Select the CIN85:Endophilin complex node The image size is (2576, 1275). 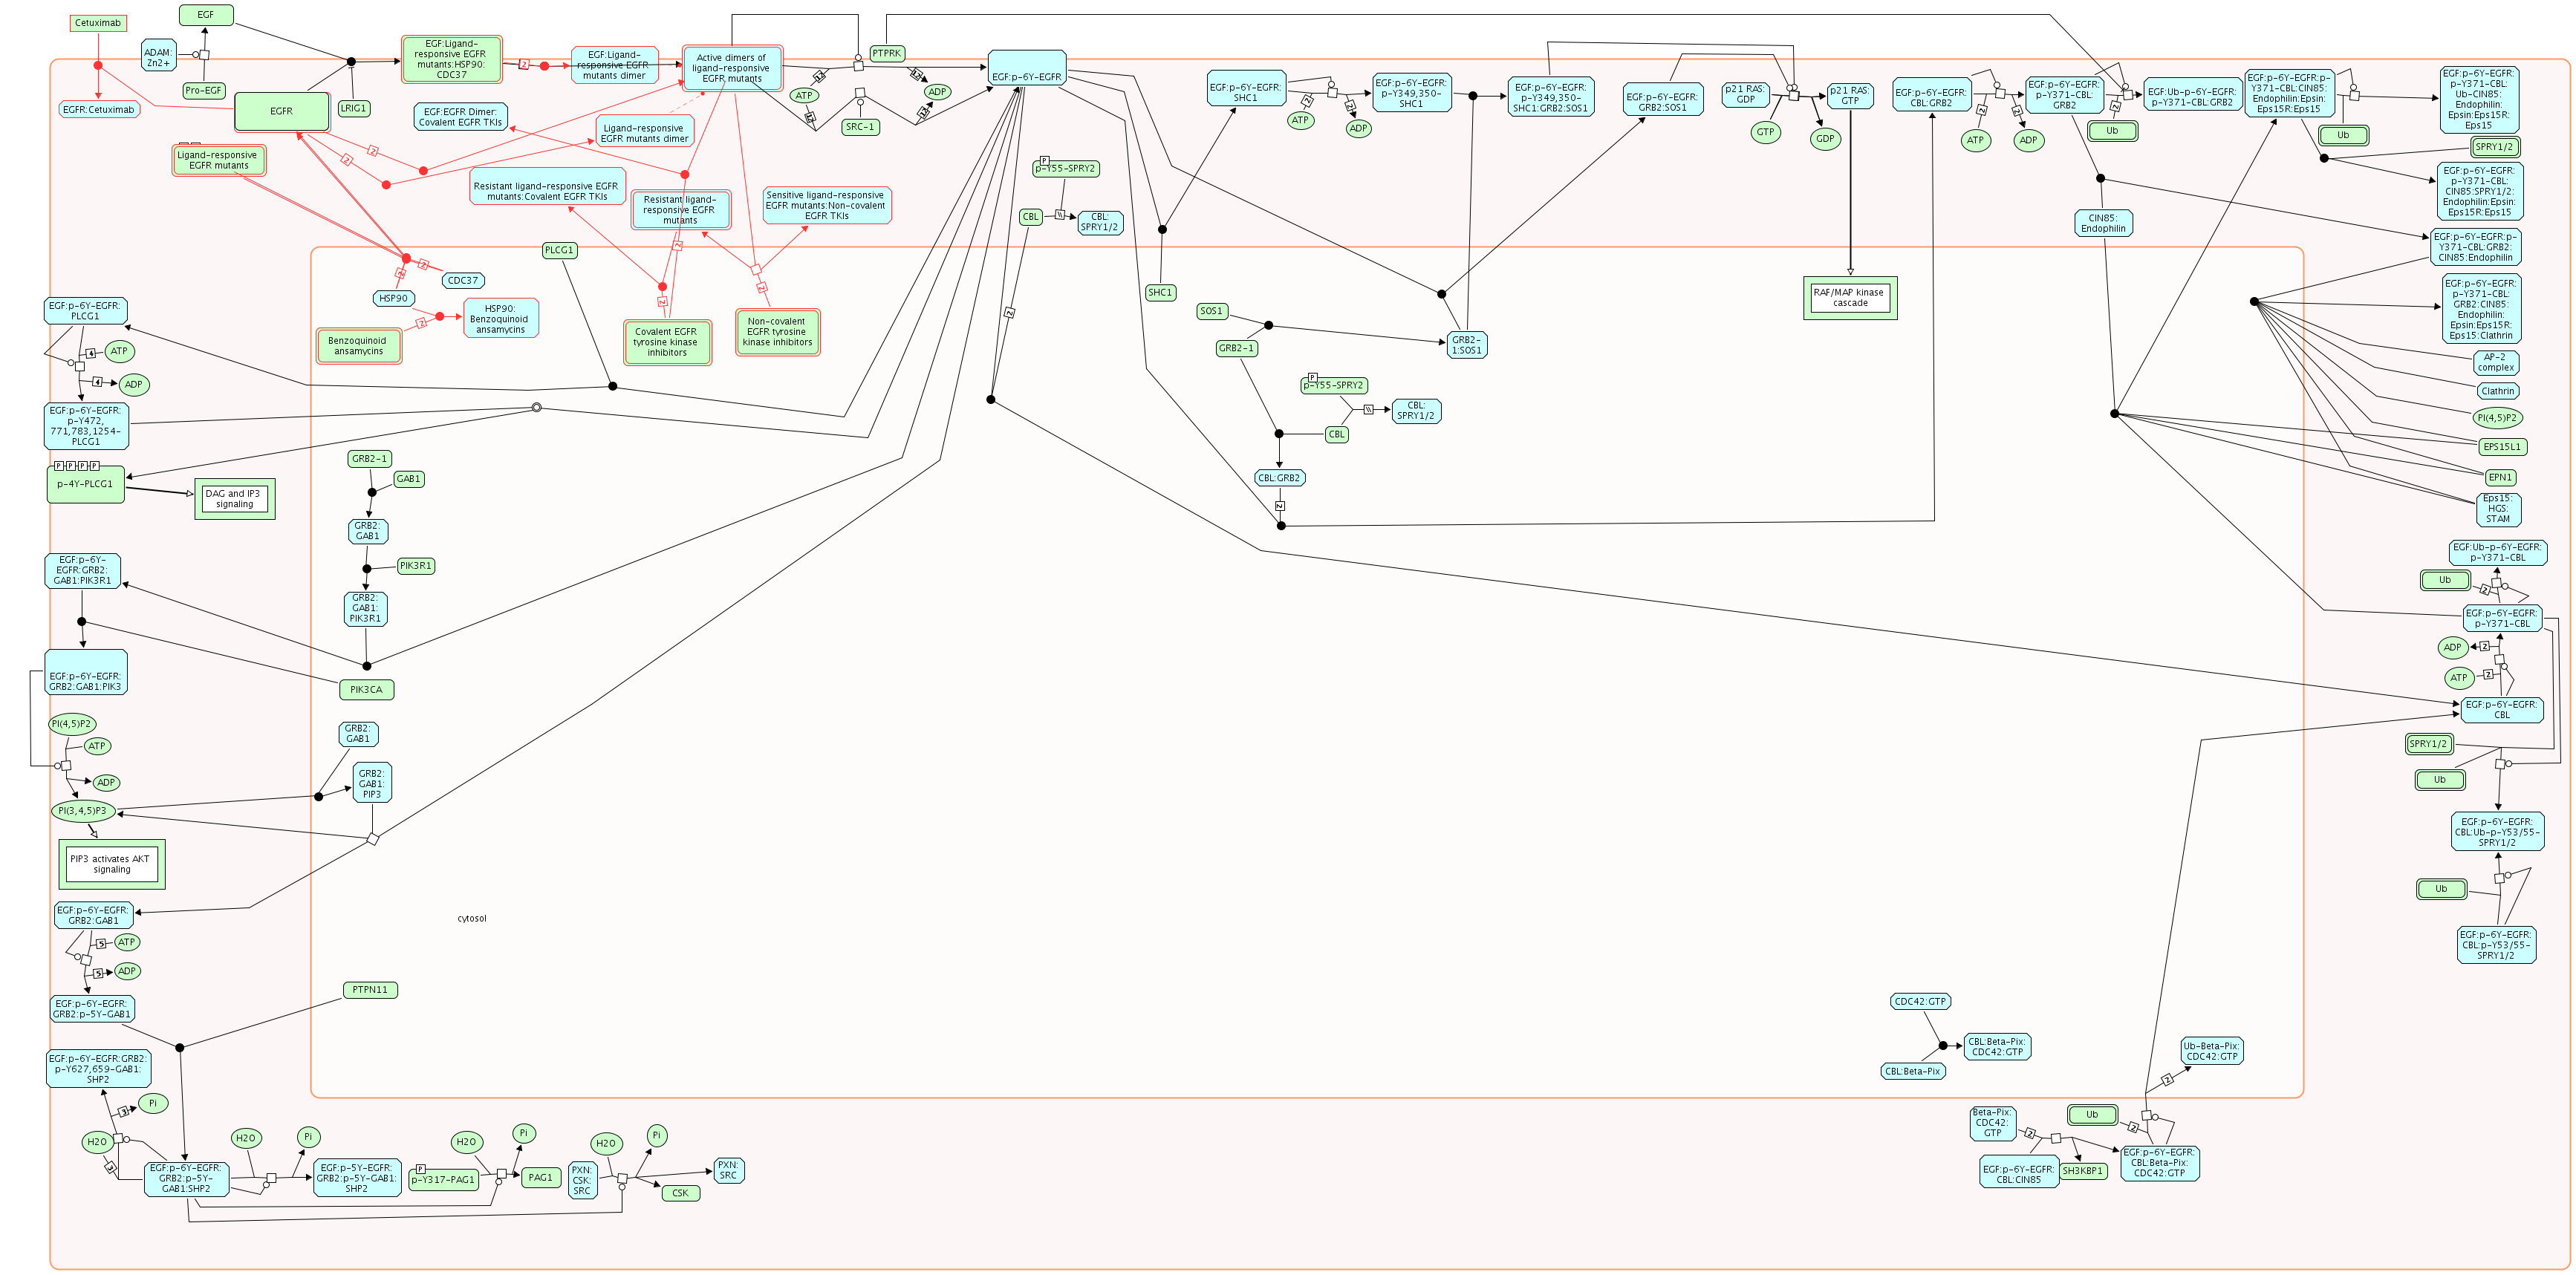coord(2103,223)
